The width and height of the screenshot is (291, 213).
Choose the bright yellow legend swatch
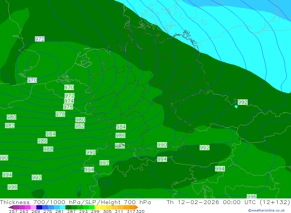(x=97, y=207)
